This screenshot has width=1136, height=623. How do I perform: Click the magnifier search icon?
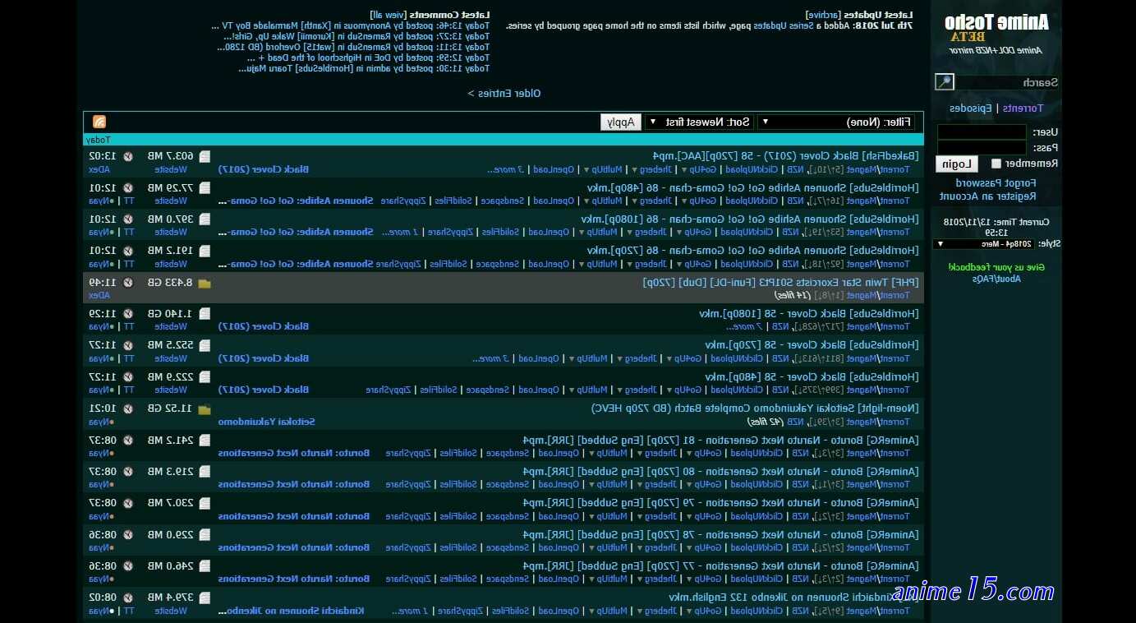click(945, 81)
